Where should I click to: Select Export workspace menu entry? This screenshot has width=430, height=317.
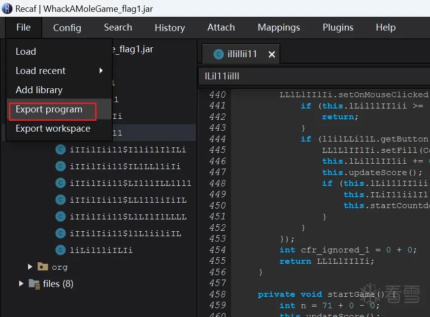pos(53,129)
